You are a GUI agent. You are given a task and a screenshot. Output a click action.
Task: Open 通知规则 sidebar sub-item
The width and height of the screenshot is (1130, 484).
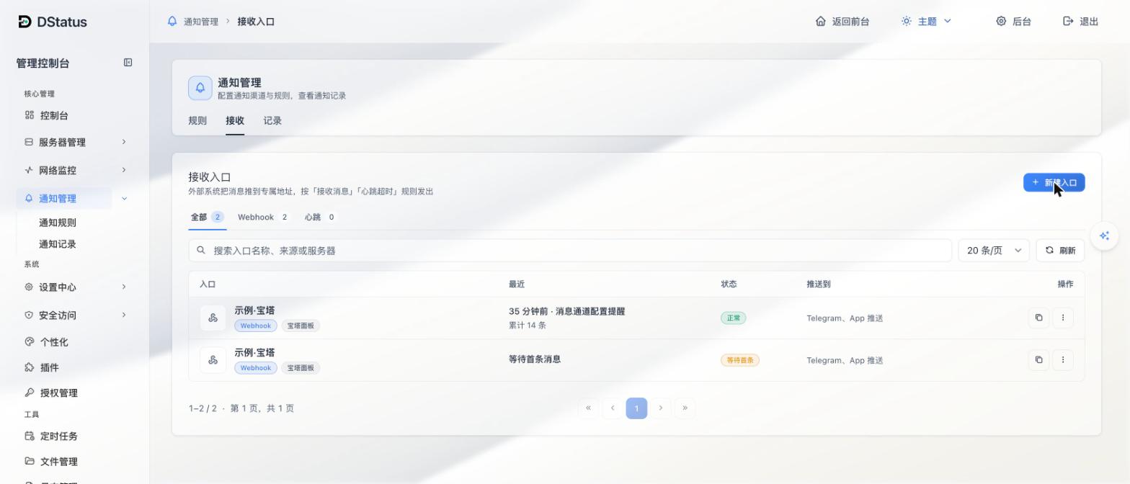coord(58,223)
